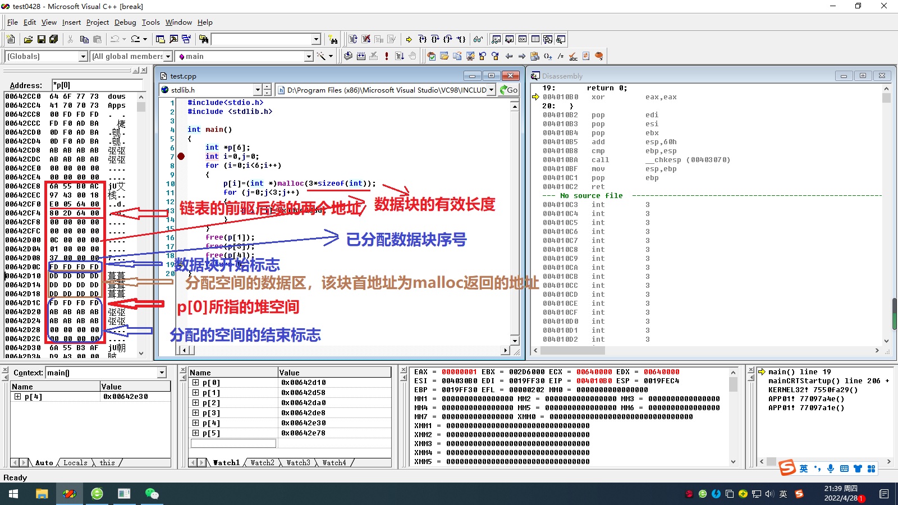Click the Step Into icon

click(x=423, y=39)
